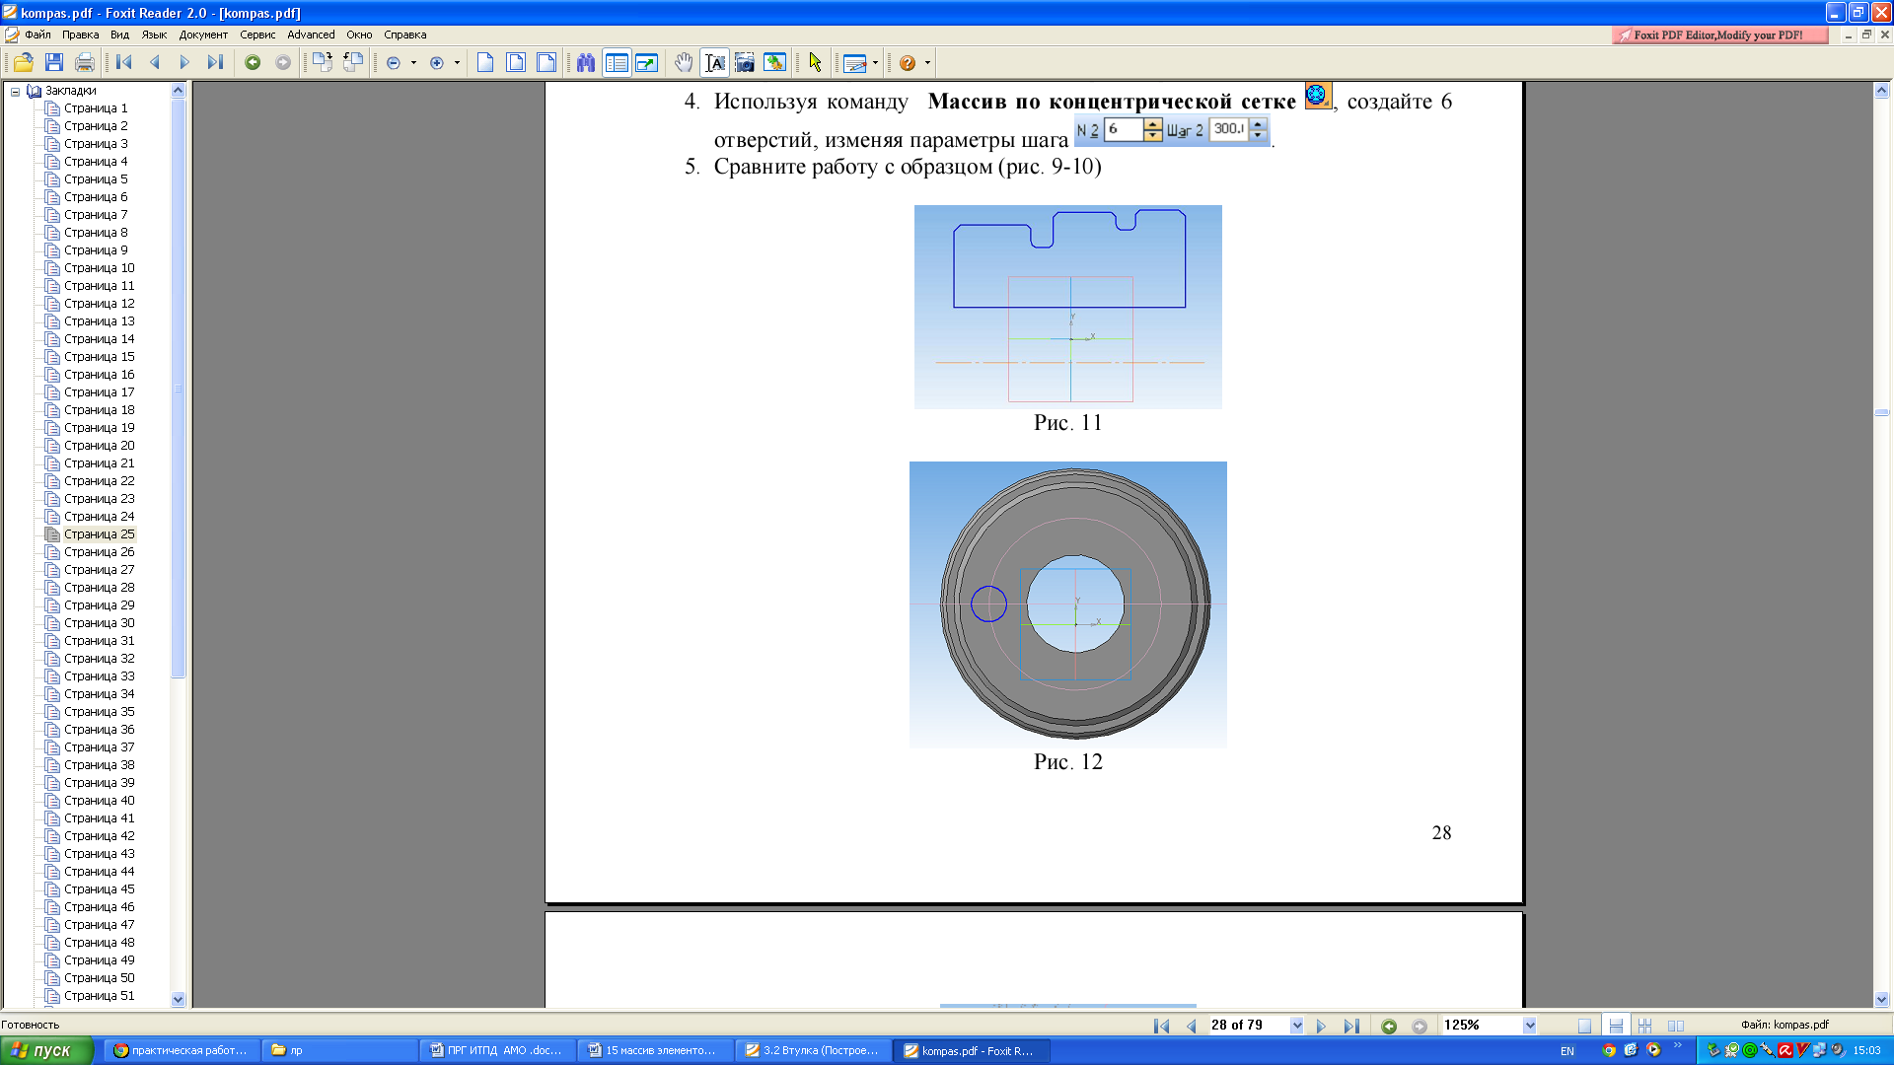Click document vertical scrollbar down arrow

tap(1881, 999)
